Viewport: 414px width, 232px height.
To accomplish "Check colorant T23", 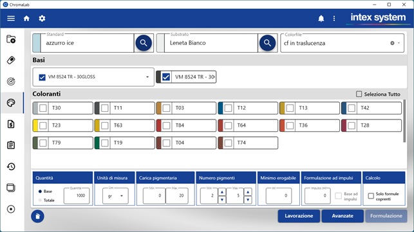I will coord(42,125).
